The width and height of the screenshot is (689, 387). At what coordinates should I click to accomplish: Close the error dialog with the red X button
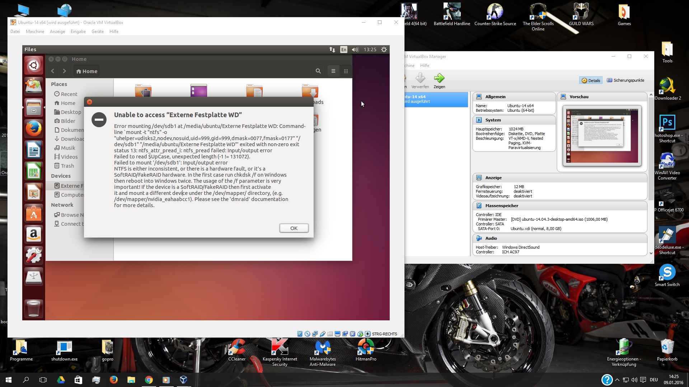[x=90, y=102]
